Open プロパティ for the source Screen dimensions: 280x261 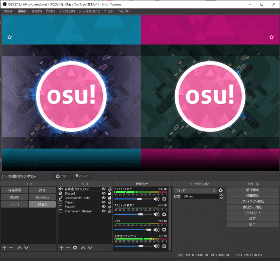point(63,176)
